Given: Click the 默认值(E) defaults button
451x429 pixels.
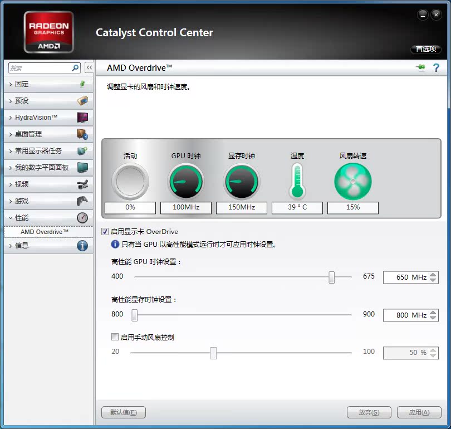Looking at the screenshot, I should (123, 412).
